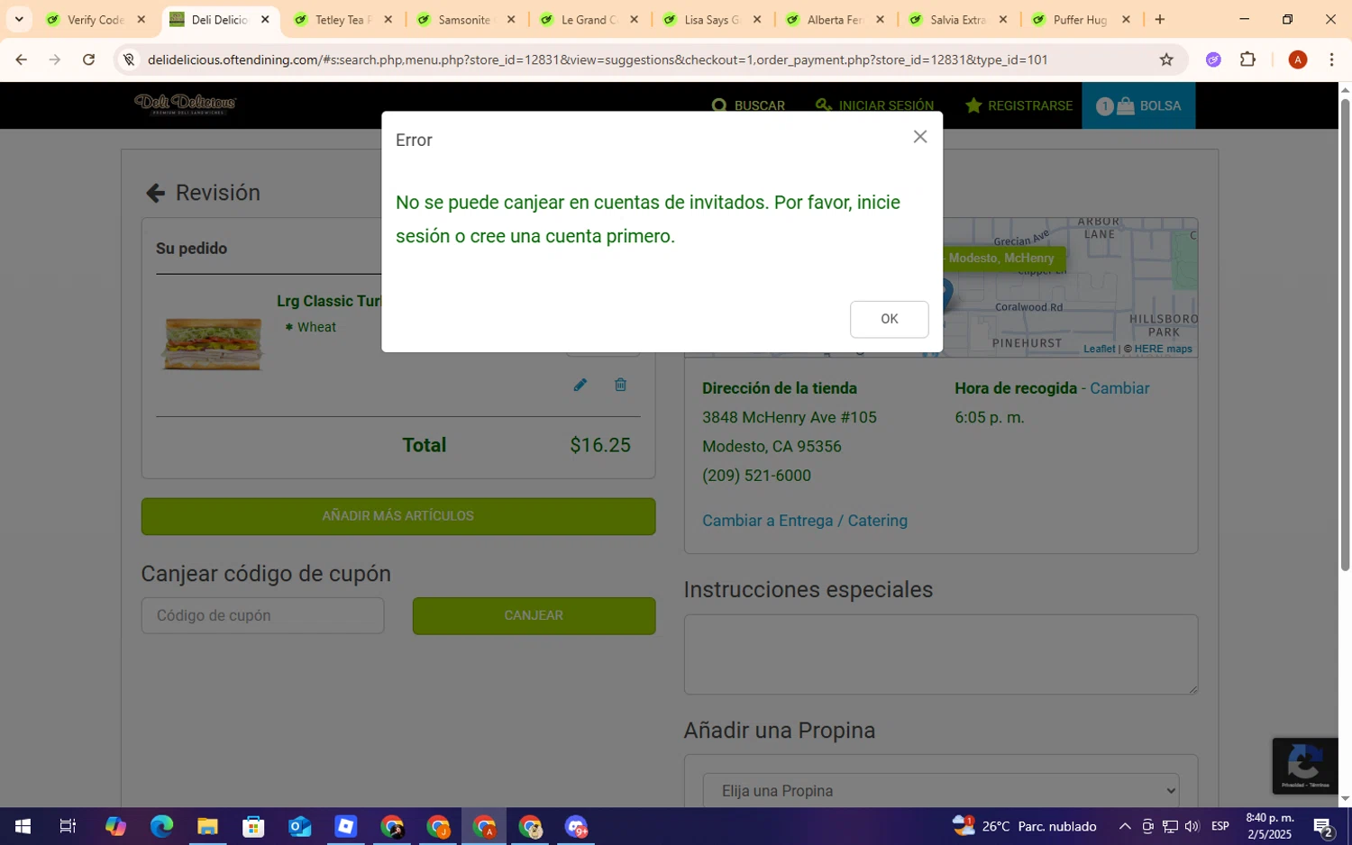
Task: Click the volume speaker icon
Action: point(1192,826)
